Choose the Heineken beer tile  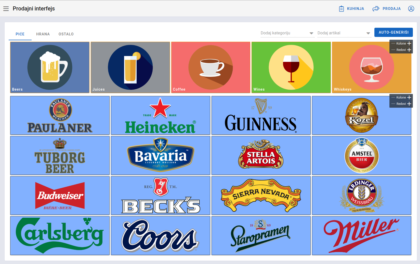[161, 115]
